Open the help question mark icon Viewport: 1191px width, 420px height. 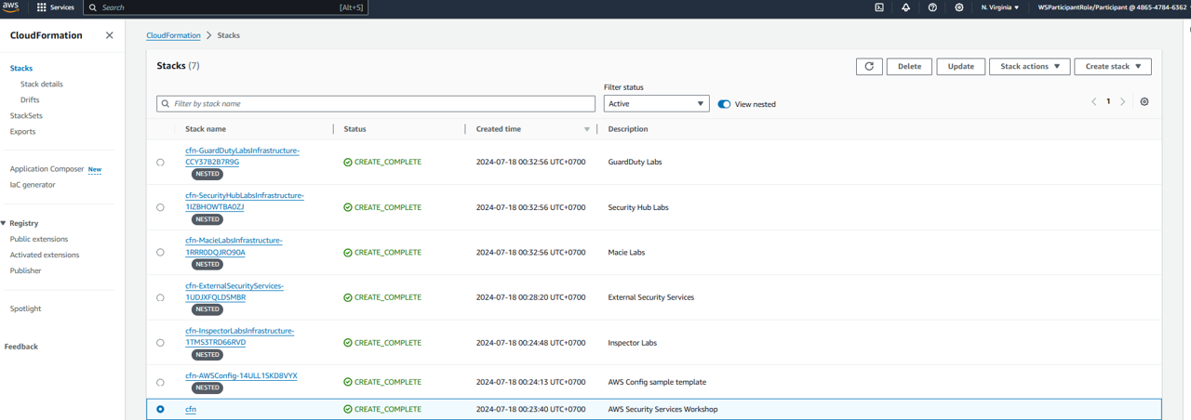point(932,7)
